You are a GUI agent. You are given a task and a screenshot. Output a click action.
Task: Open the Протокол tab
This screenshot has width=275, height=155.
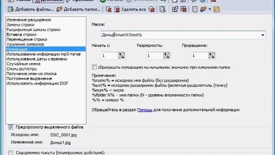(80, 1)
